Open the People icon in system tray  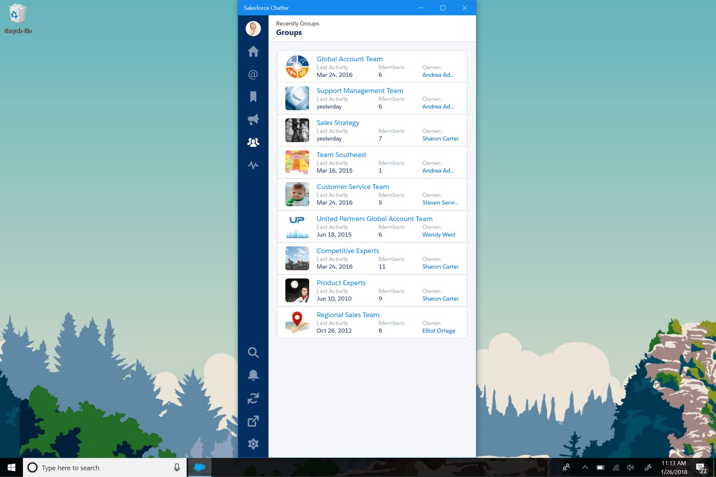pos(566,467)
